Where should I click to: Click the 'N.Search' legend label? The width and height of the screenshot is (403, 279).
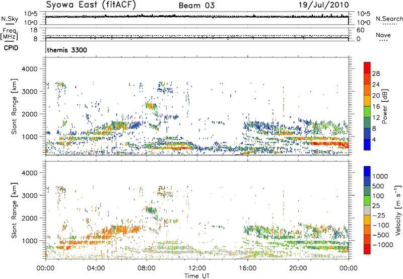[x=389, y=19]
